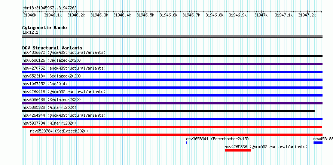
Task: Select the black nsv4336672 variant bar
Action: pos(172,56)
